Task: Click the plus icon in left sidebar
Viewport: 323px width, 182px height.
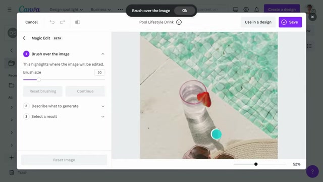Action: point(12,158)
